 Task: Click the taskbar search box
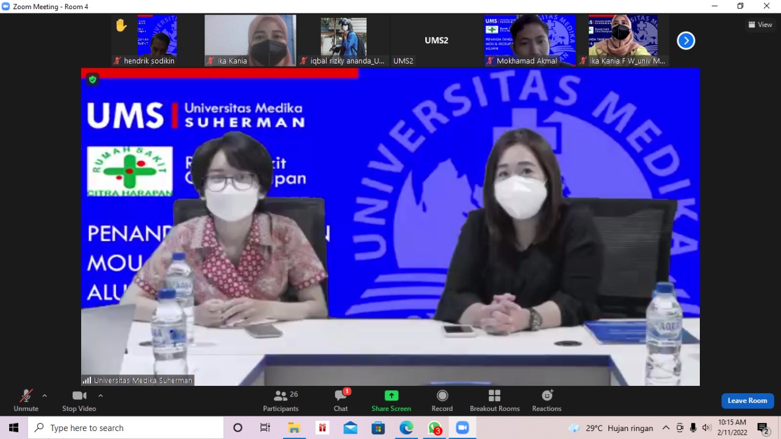(126, 428)
